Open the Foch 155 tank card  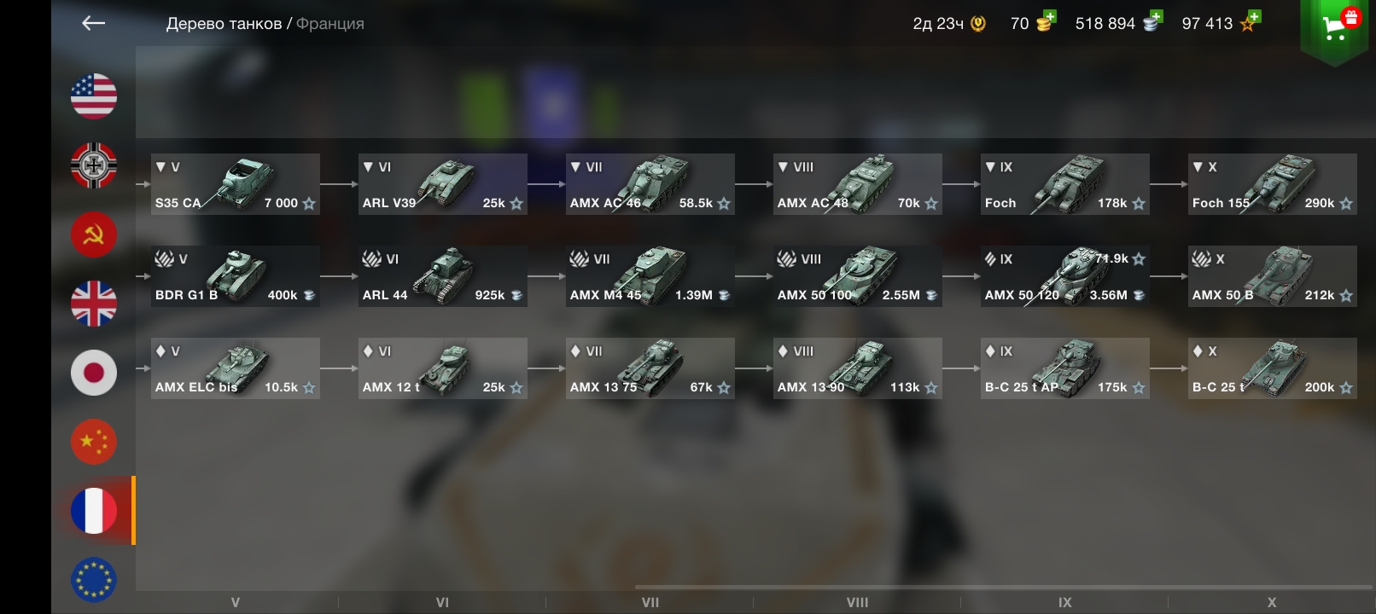tap(1272, 184)
